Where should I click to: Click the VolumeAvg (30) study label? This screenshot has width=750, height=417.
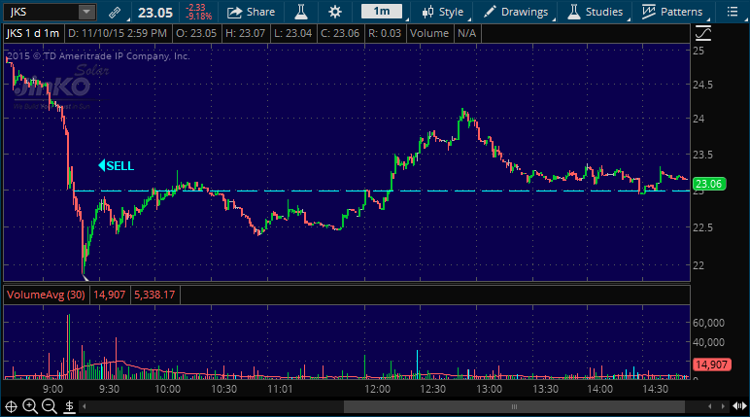point(46,295)
